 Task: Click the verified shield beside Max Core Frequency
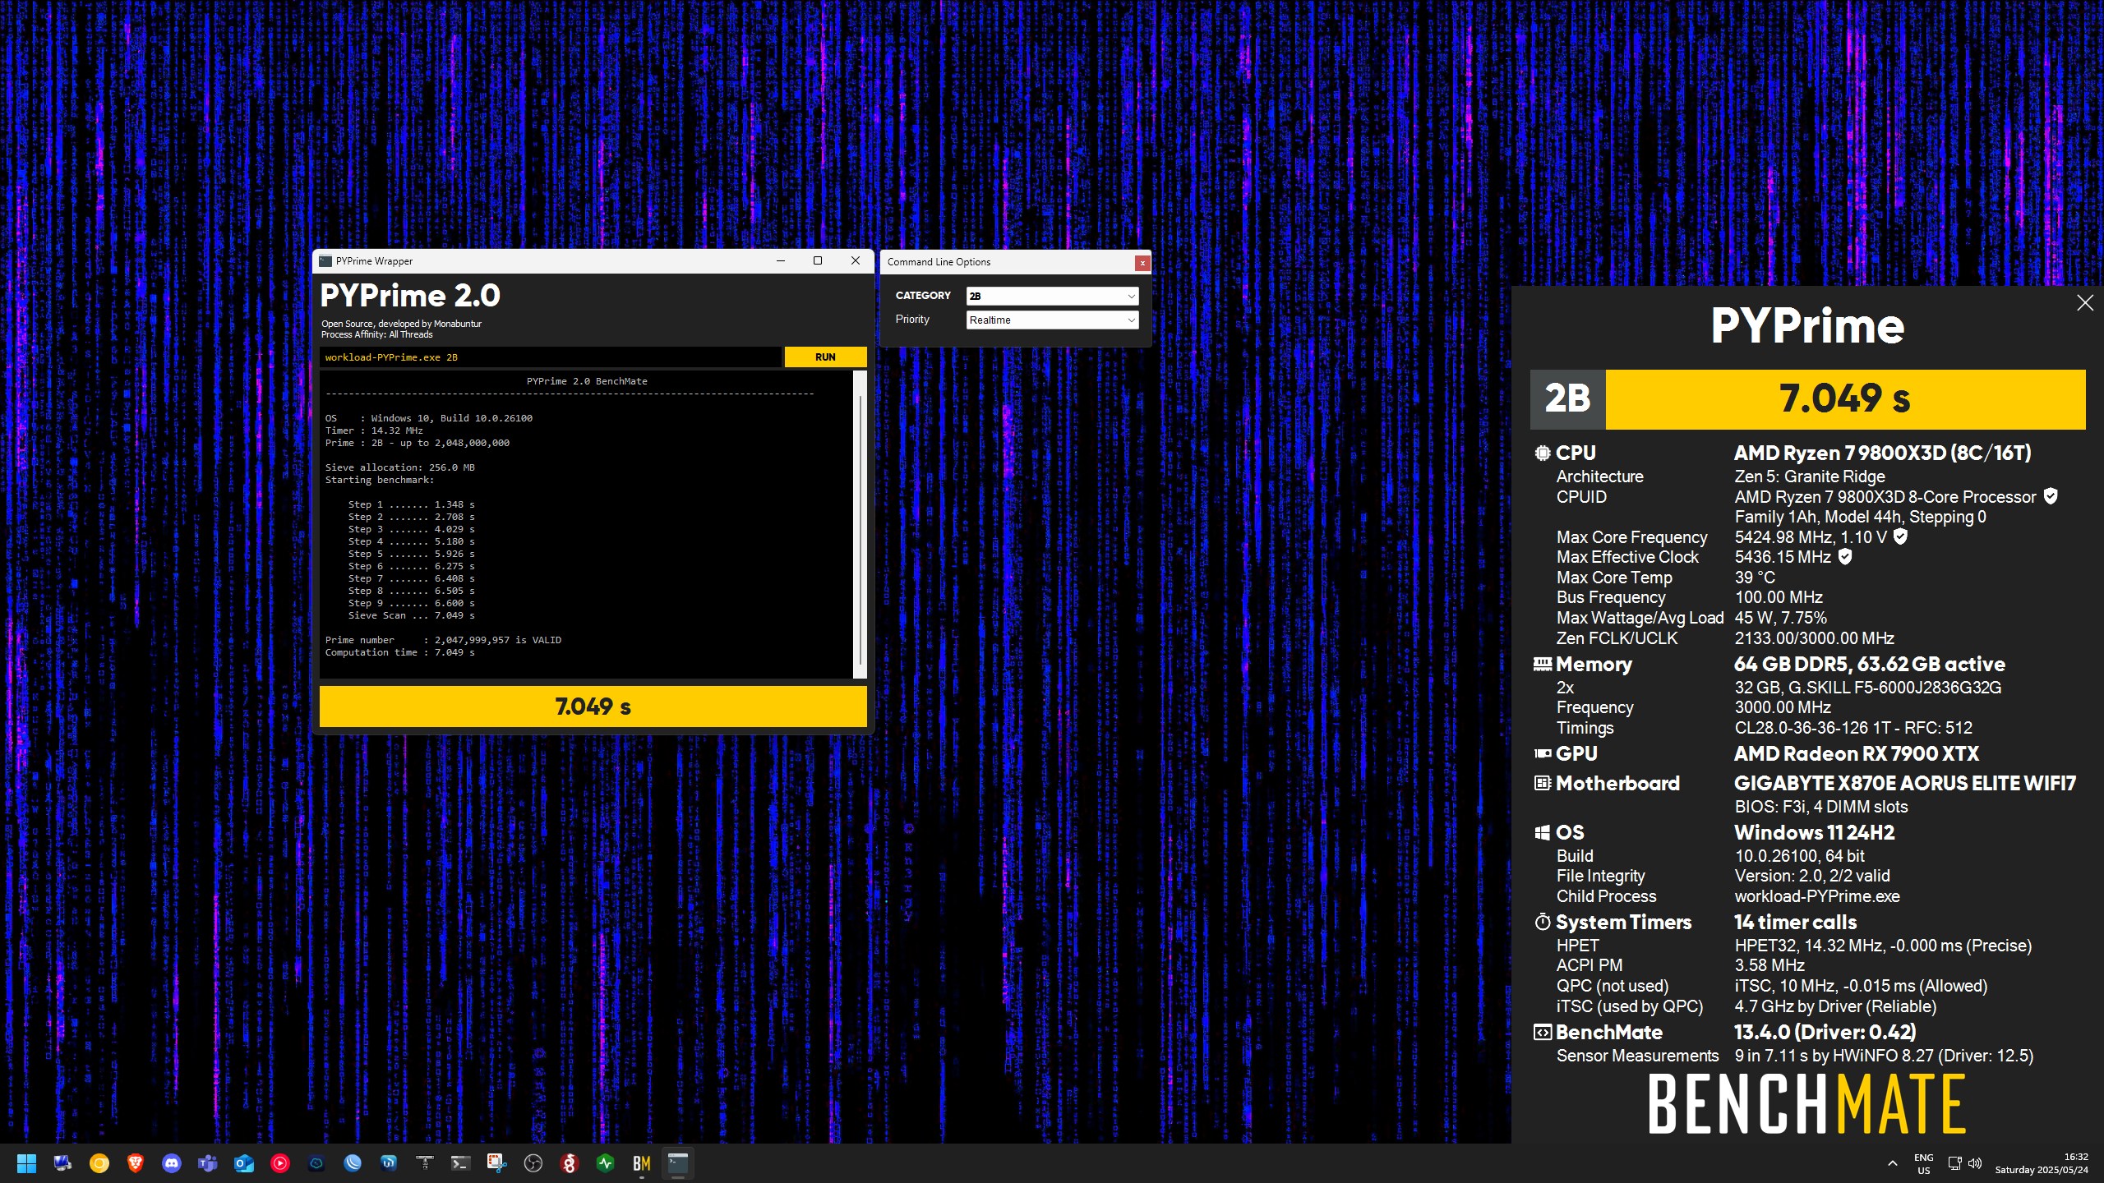1899,536
